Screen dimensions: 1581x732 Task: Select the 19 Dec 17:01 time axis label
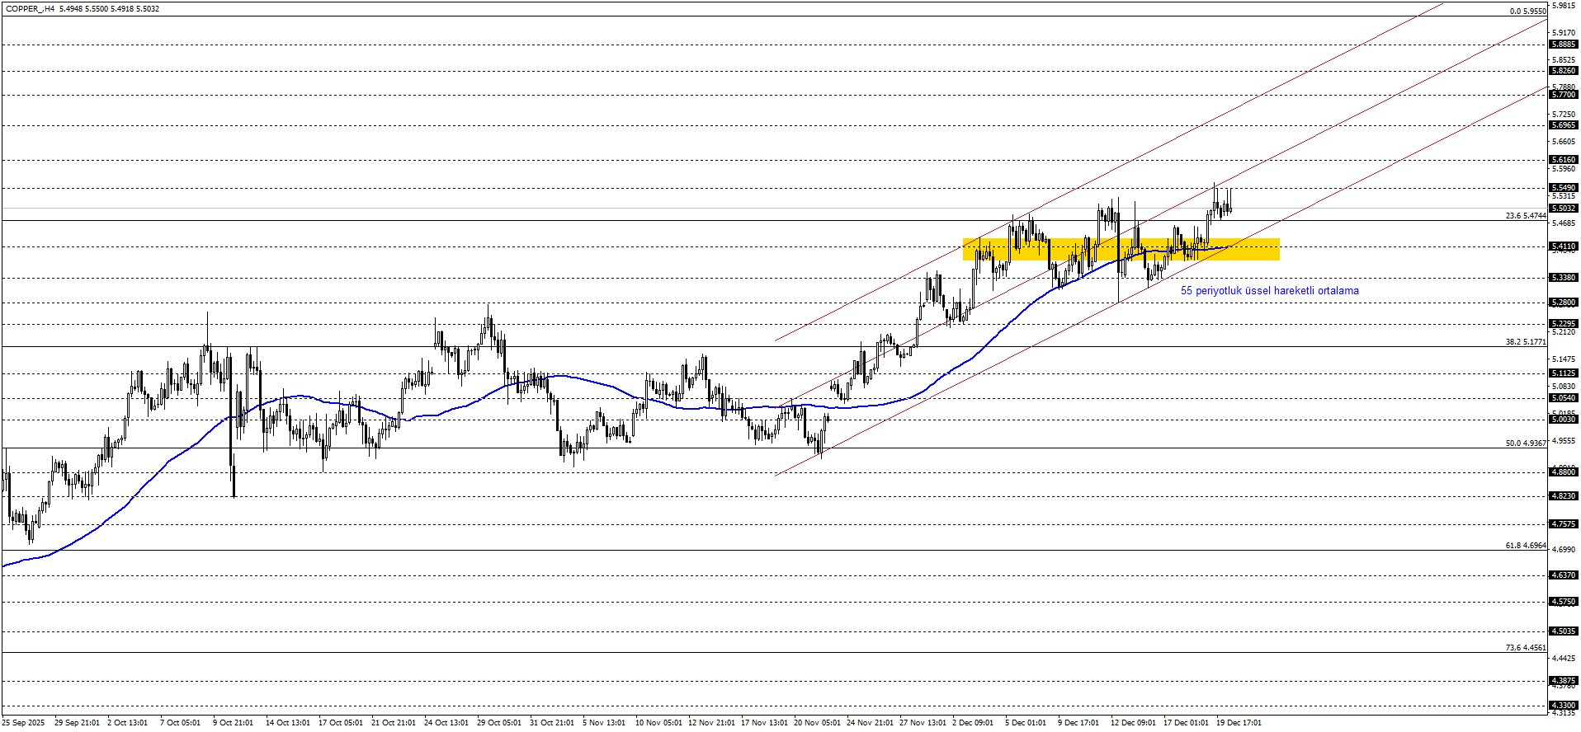[x=1239, y=723]
